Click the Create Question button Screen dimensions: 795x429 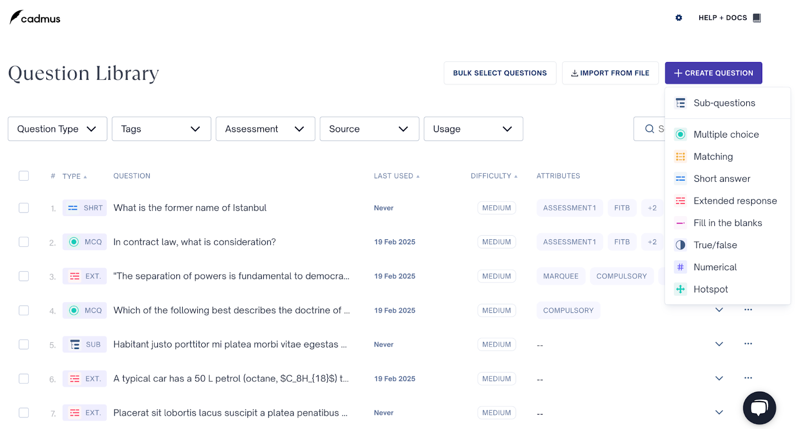point(714,73)
